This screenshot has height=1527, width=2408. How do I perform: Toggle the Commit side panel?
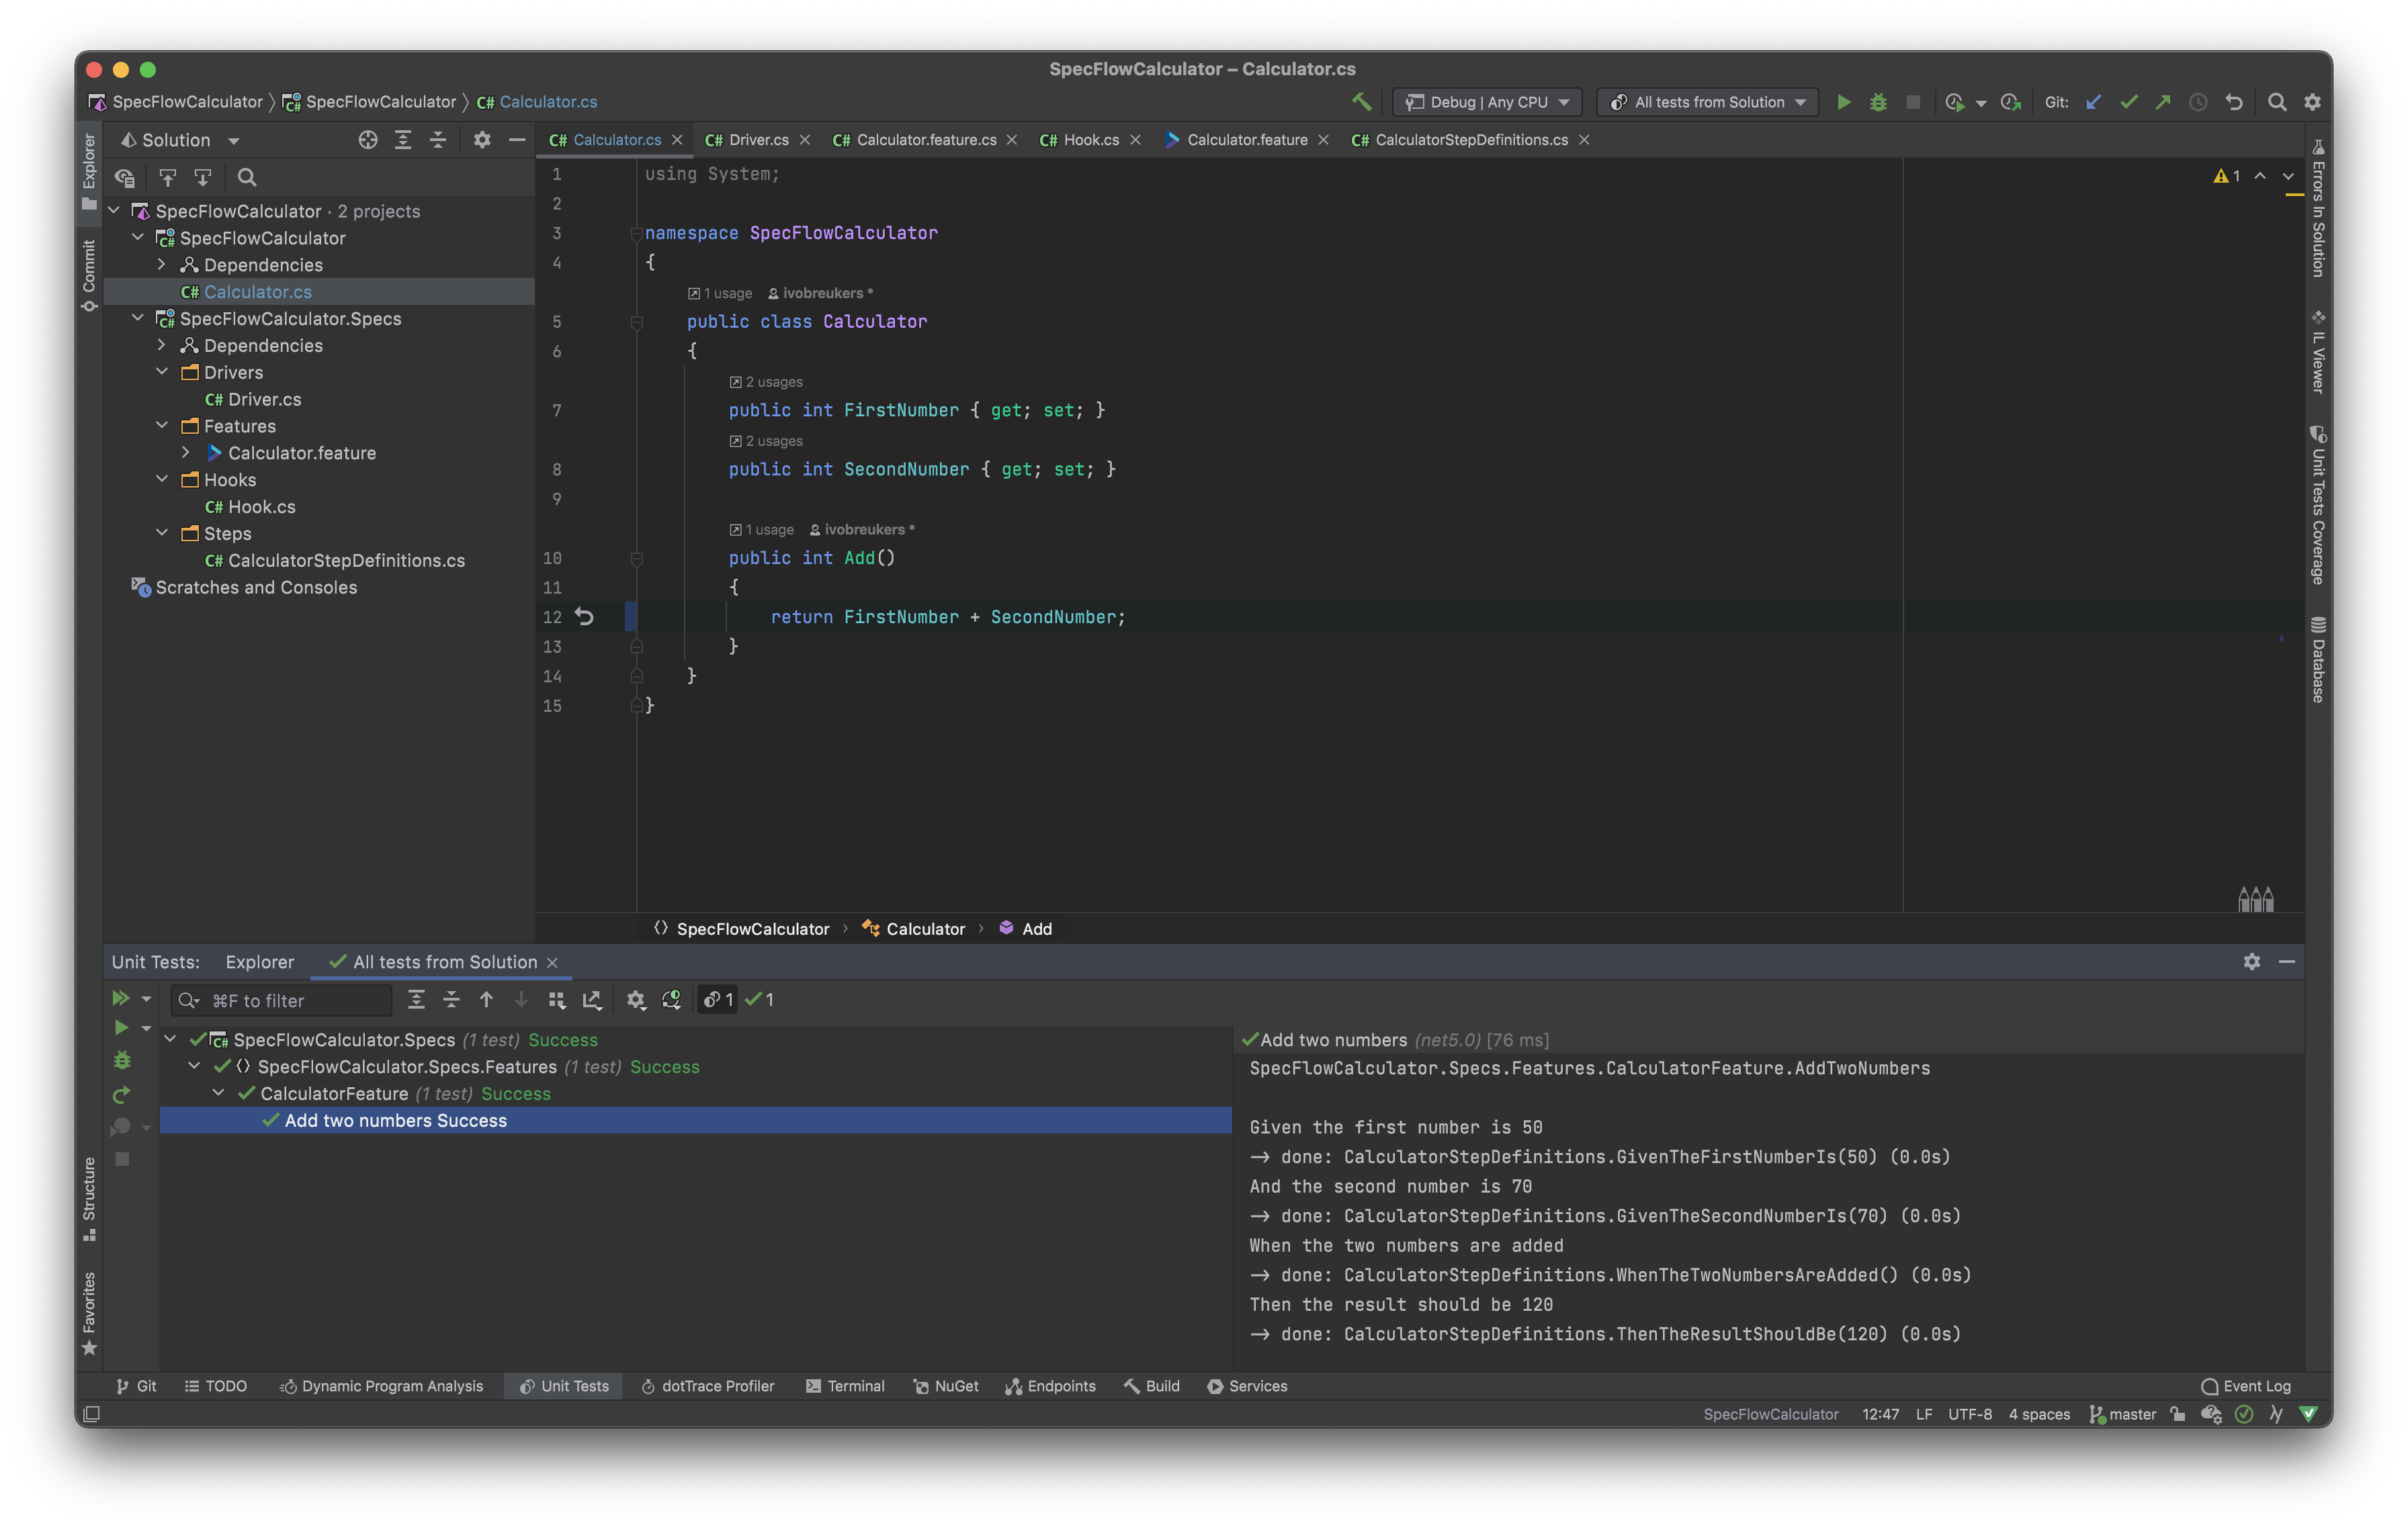click(x=89, y=276)
